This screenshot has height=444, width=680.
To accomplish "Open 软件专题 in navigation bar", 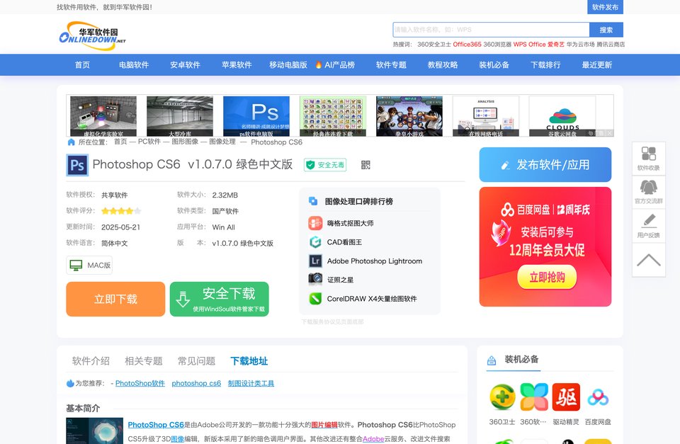I will (x=391, y=64).
